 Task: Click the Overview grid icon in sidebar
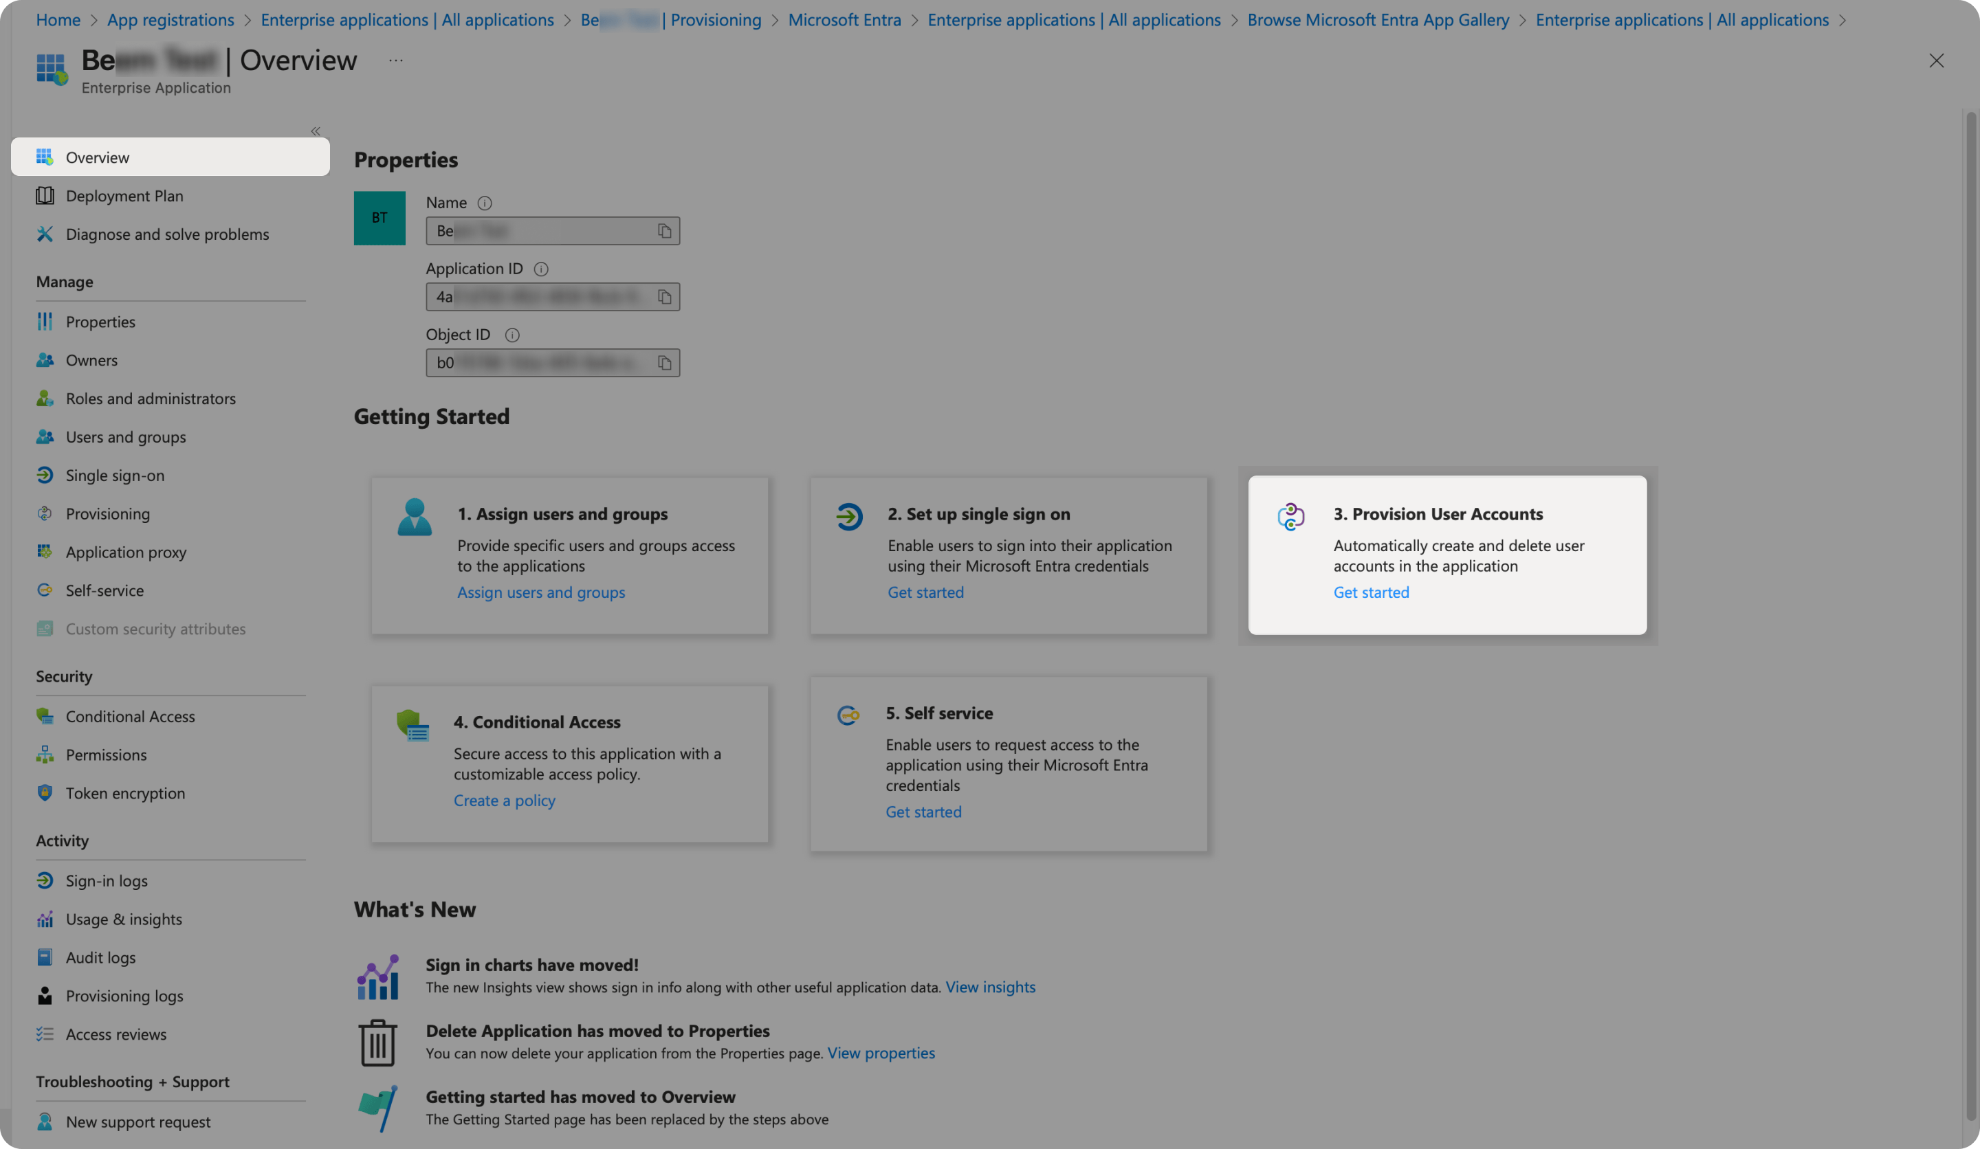point(45,157)
